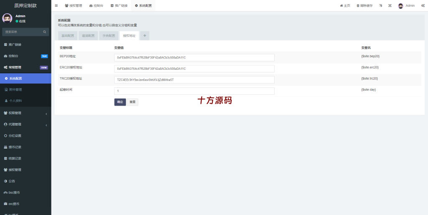Click the hot badge beside 控制台
Screen dimensions: 428x215
tap(44, 56)
